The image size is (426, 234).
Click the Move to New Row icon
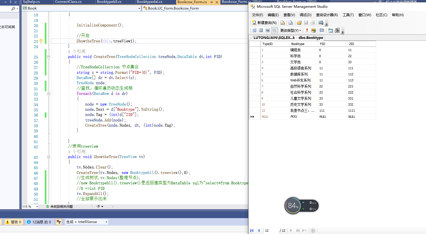[x=305, y=231]
